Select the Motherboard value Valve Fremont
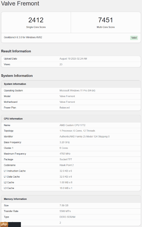Viewport: 142px width, 227px height. tap(67, 102)
